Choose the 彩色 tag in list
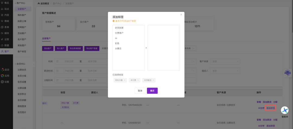293x129 pixels. click(x=117, y=43)
